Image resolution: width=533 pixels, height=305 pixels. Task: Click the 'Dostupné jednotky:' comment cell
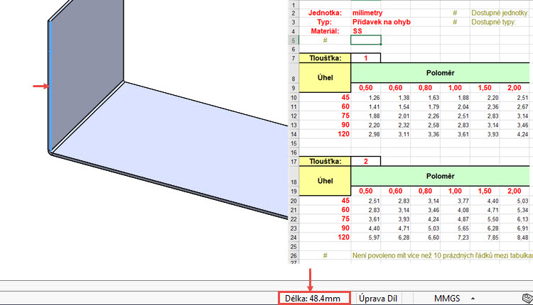coord(500,13)
